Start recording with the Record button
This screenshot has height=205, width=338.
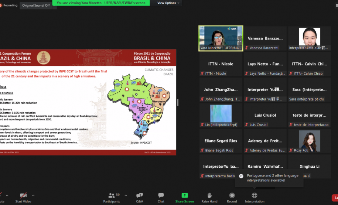(232, 197)
